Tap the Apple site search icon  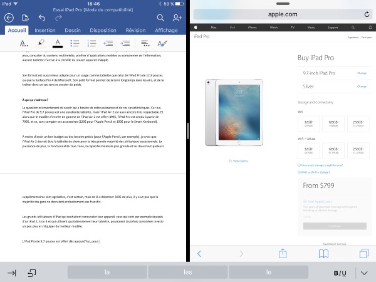click(x=353, y=28)
